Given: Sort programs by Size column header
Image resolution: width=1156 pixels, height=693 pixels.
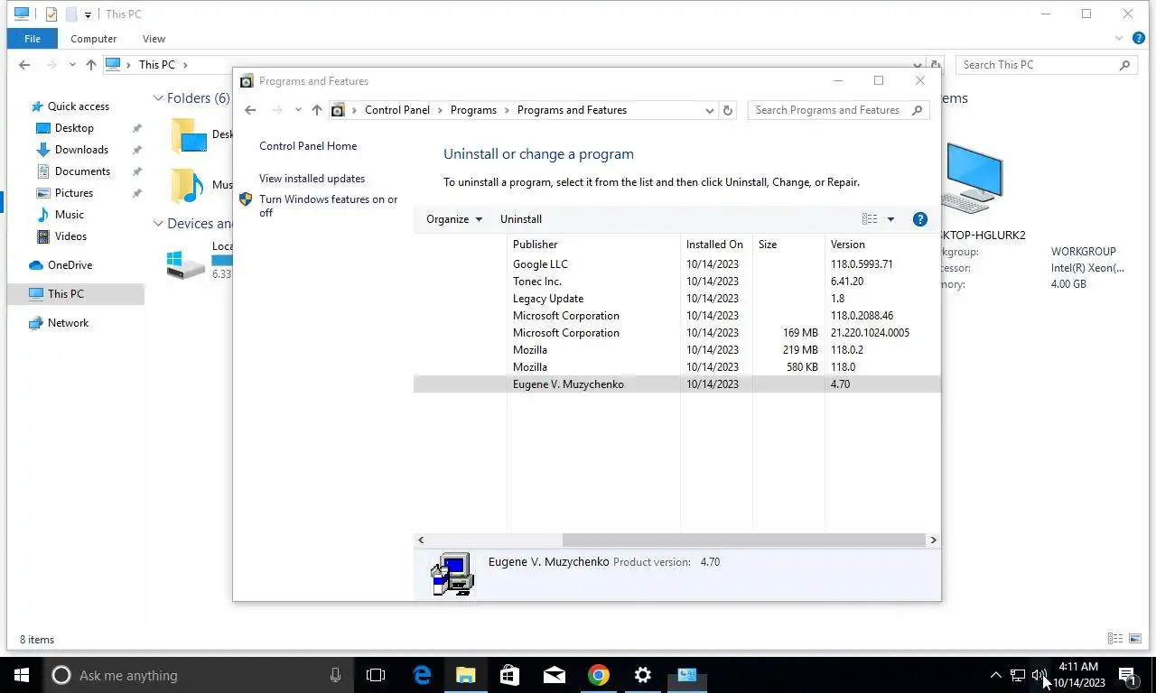Looking at the screenshot, I should [788, 245].
